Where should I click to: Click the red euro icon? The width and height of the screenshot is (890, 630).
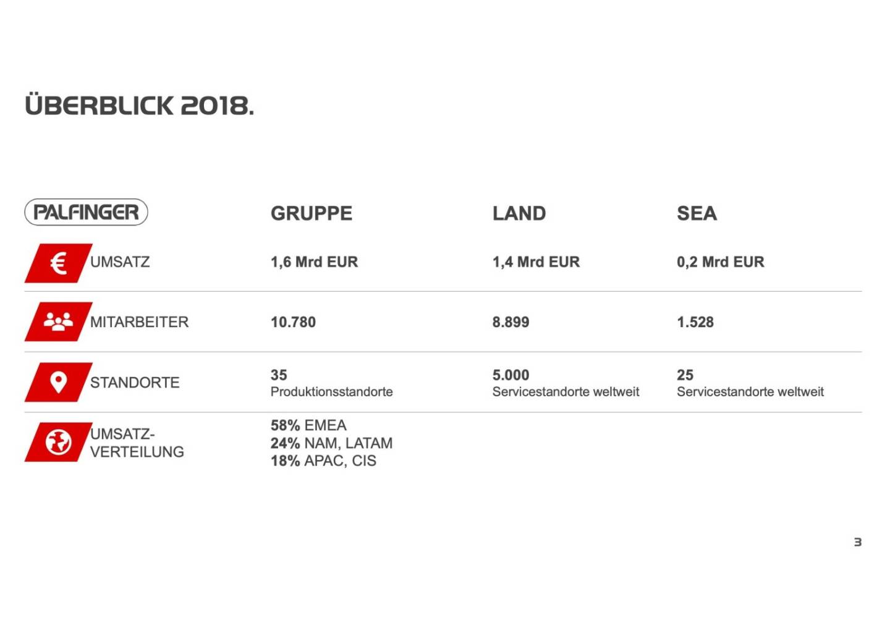tap(58, 263)
